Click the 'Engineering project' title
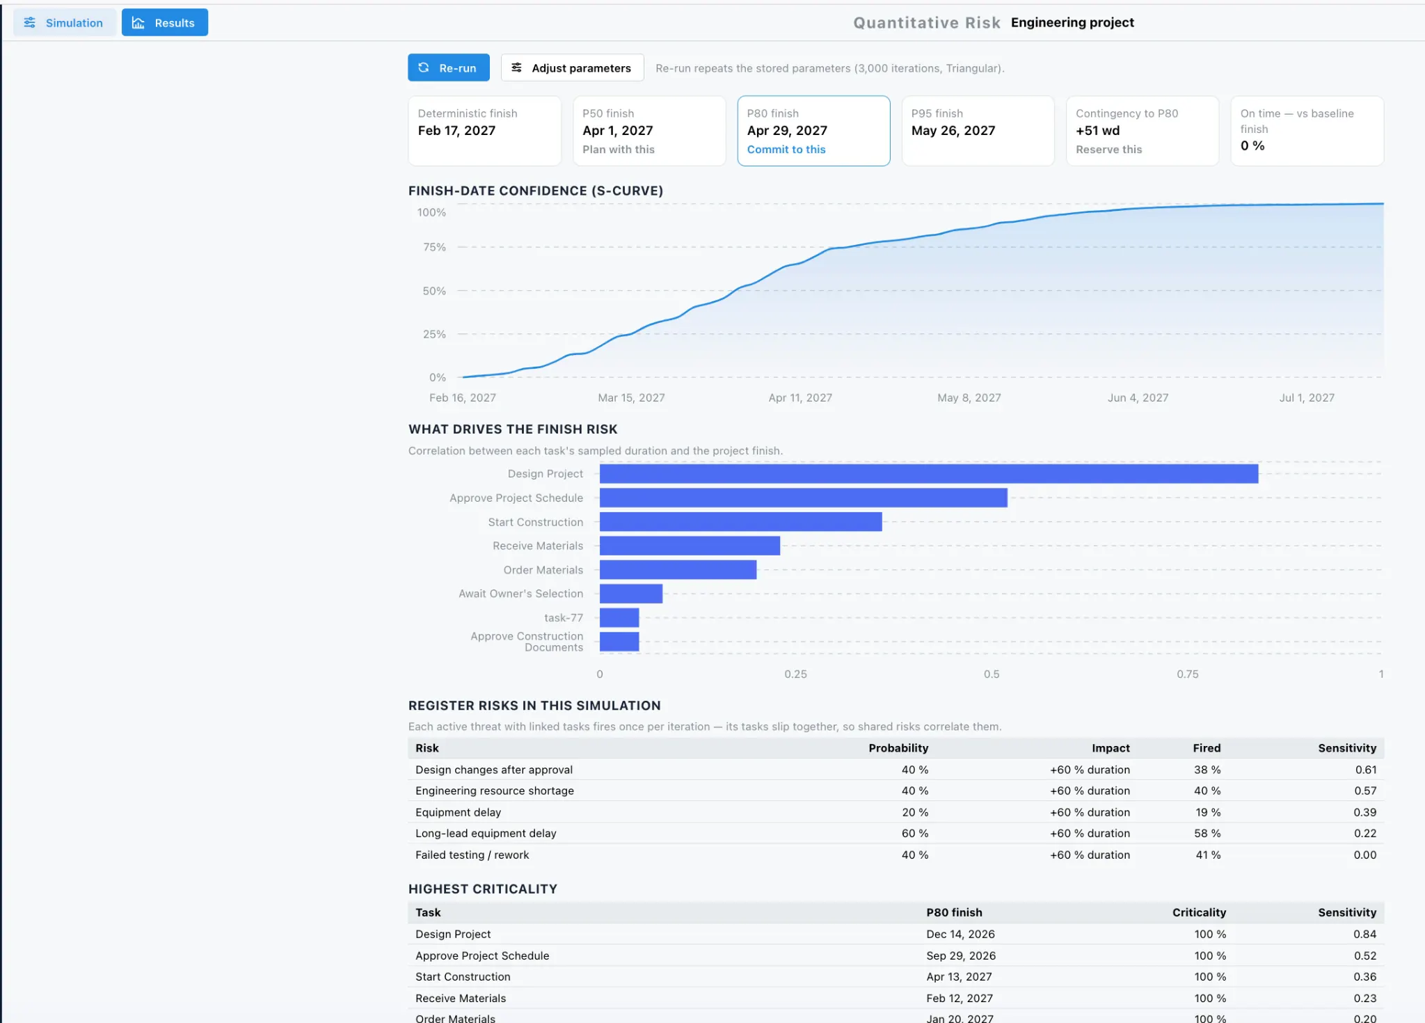This screenshot has height=1023, width=1425. tap(1072, 22)
